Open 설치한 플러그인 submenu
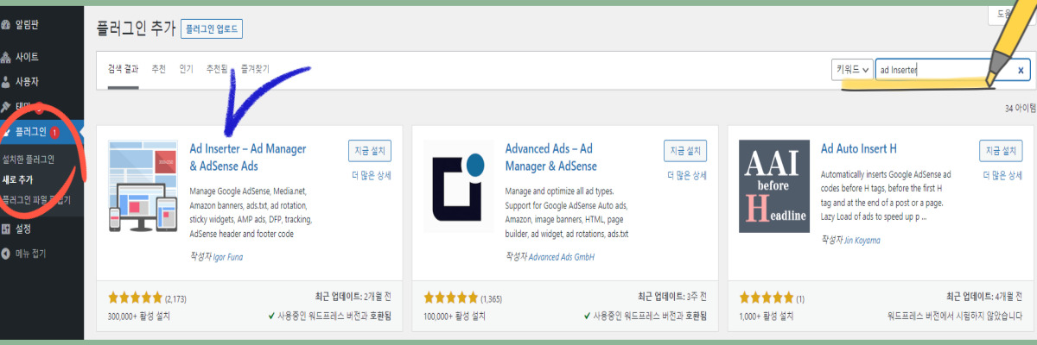 (29, 159)
